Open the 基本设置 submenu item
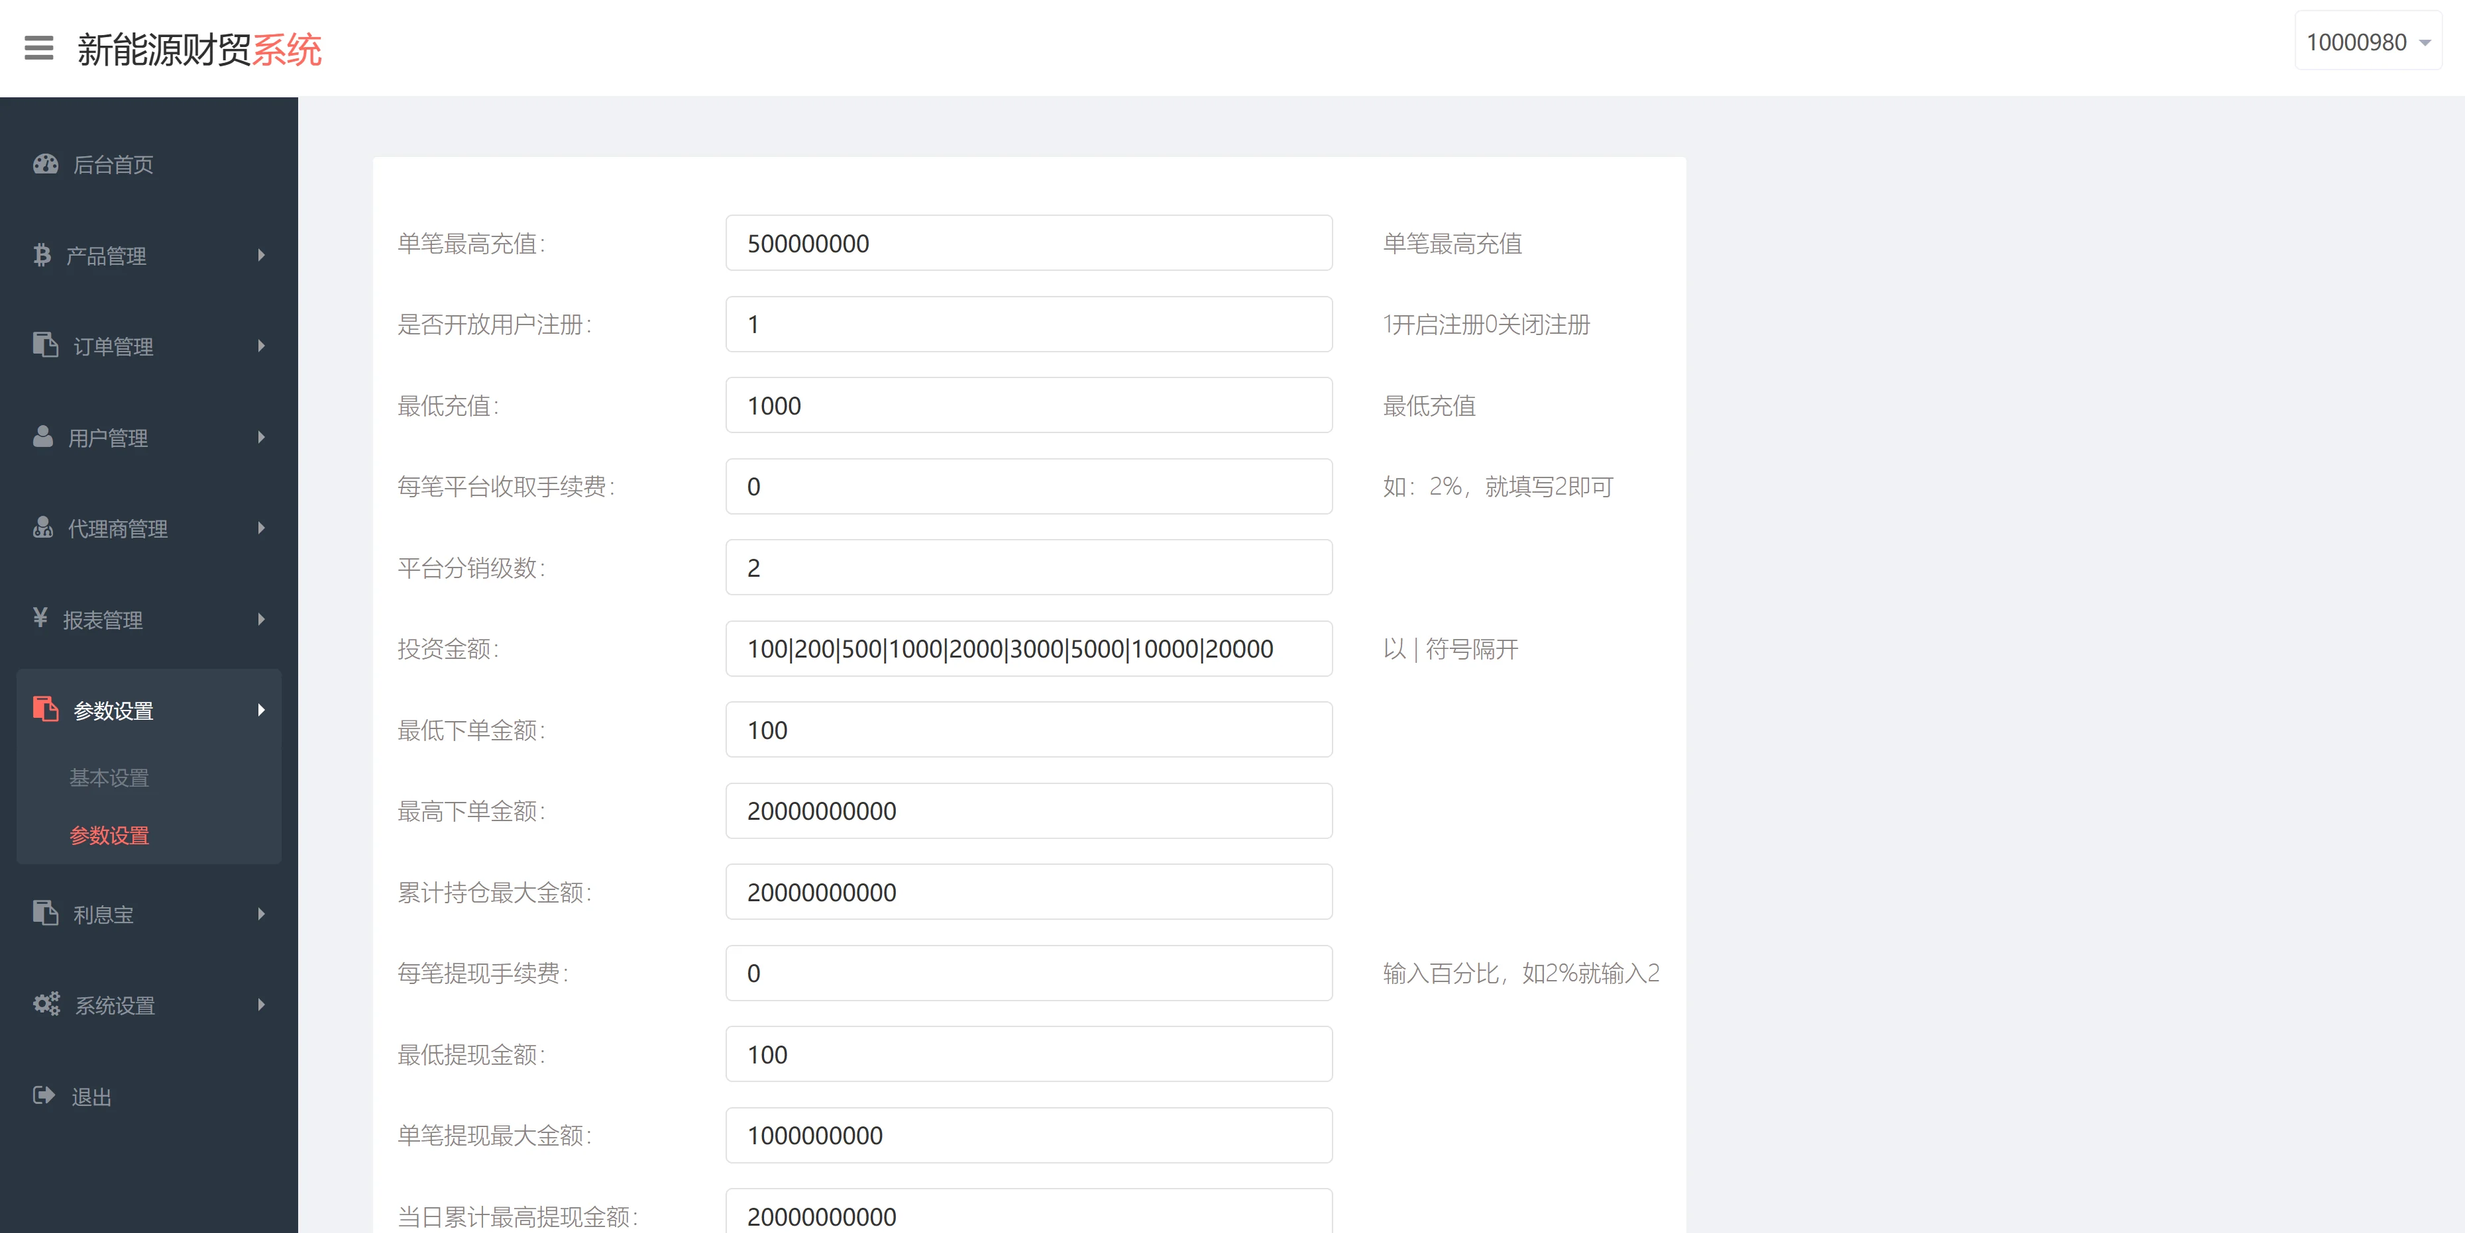Image resolution: width=2465 pixels, height=1233 pixels. click(109, 777)
